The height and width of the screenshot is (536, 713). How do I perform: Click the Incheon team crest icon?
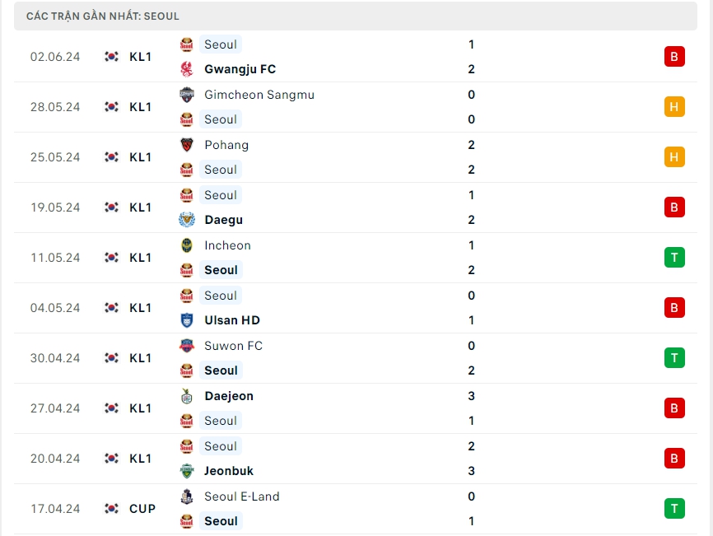[187, 245]
